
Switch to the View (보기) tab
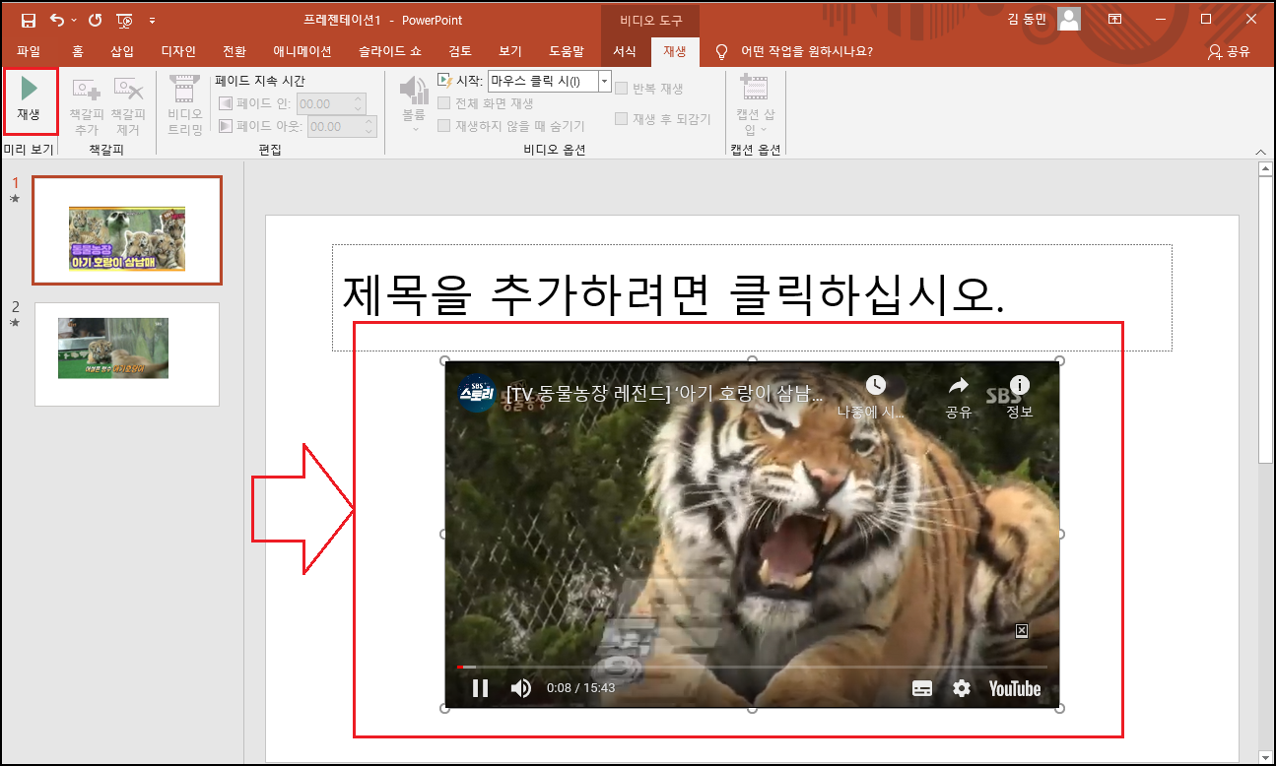click(x=510, y=51)
